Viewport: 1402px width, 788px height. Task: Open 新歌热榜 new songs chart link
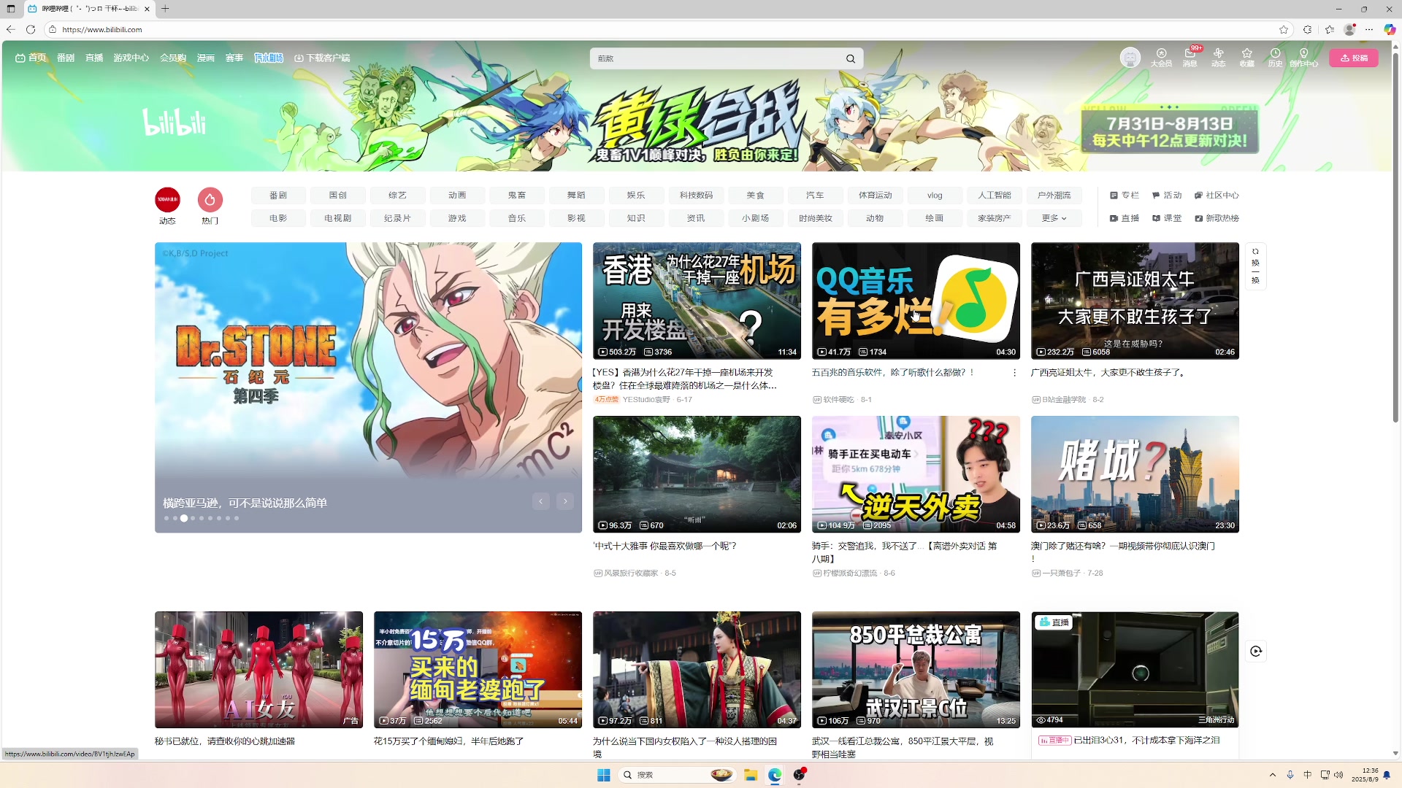pyautogui.click(x=1217, y=218)
